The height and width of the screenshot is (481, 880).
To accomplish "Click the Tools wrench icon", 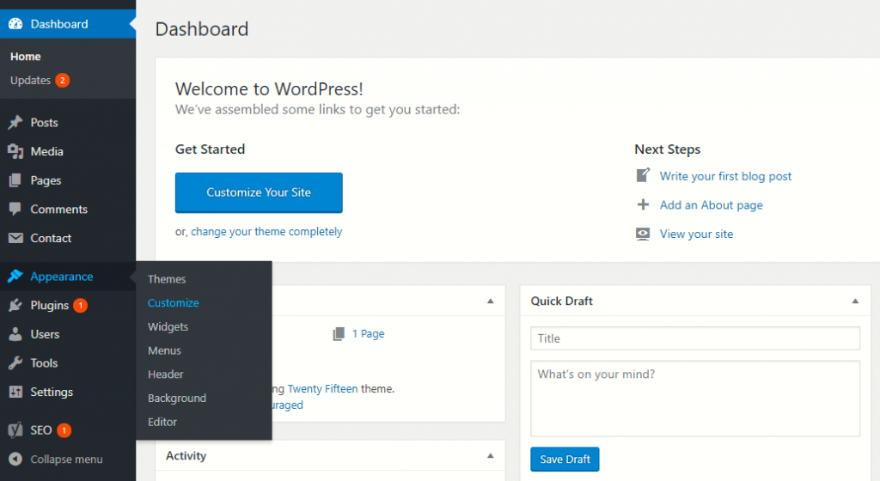I will pos(15,363).
